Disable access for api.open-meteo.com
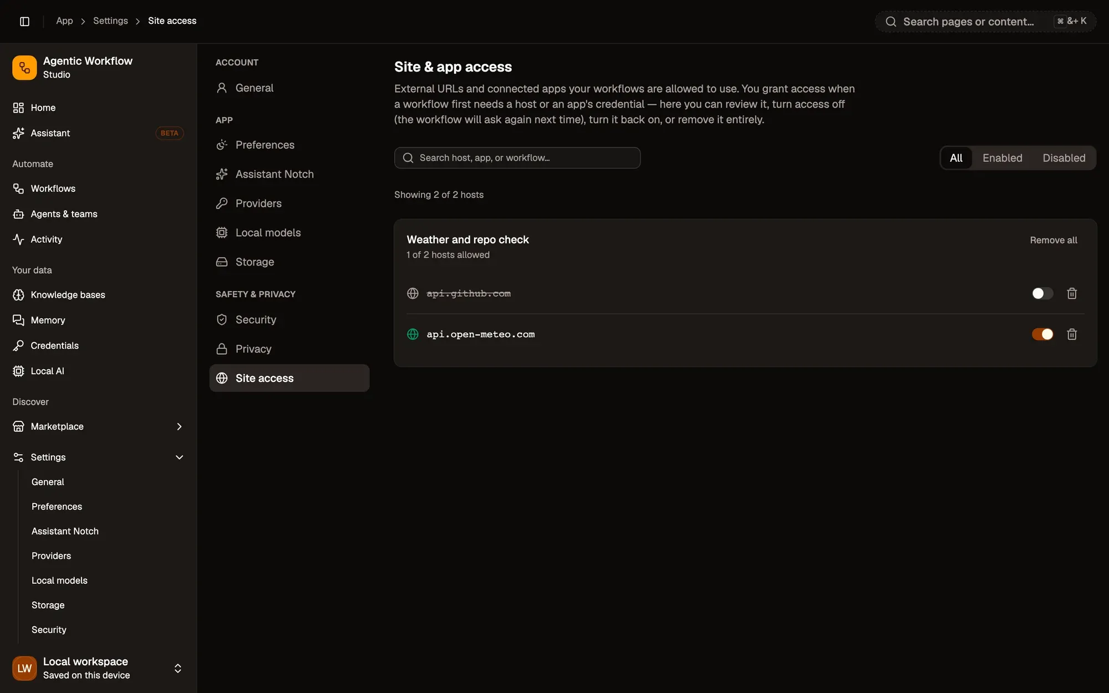Viewport: 1109px width, 693px height. click(x=1042, y=334)
